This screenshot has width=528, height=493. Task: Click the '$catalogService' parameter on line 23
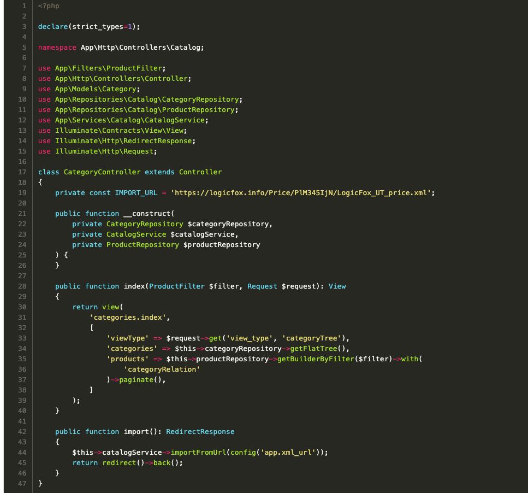click(203, 234)
